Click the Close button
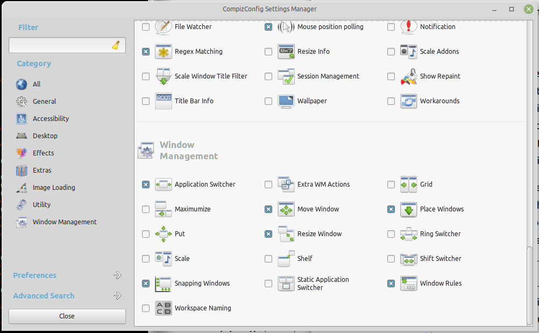Image resolution: width=539 pixels, height=333 pixels. (67, 316)
